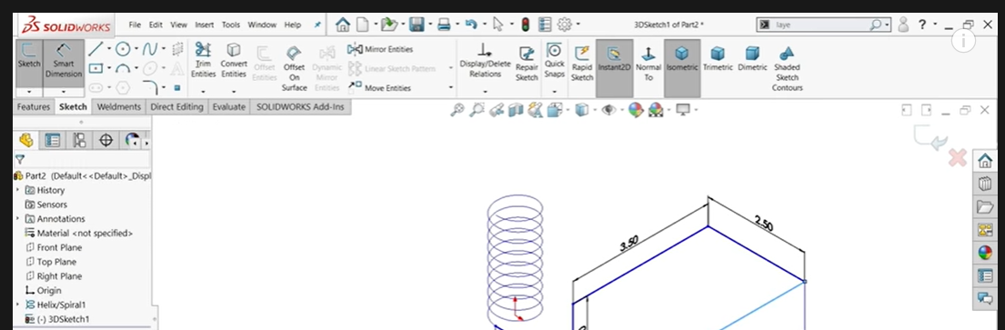
Task: Expand the History tree node
Action: pos(18,190)
